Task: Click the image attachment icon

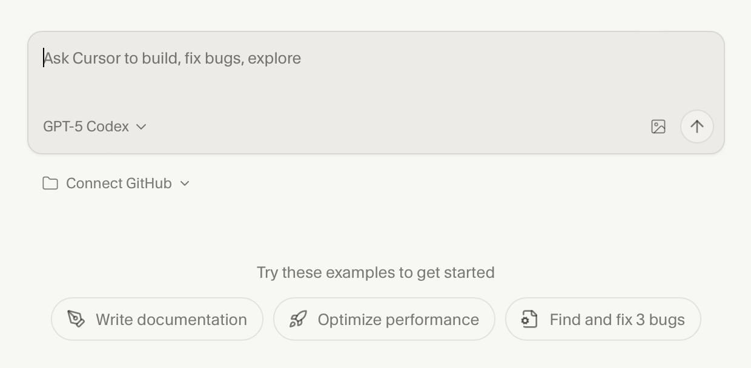Action: click(x=658, y=126)
